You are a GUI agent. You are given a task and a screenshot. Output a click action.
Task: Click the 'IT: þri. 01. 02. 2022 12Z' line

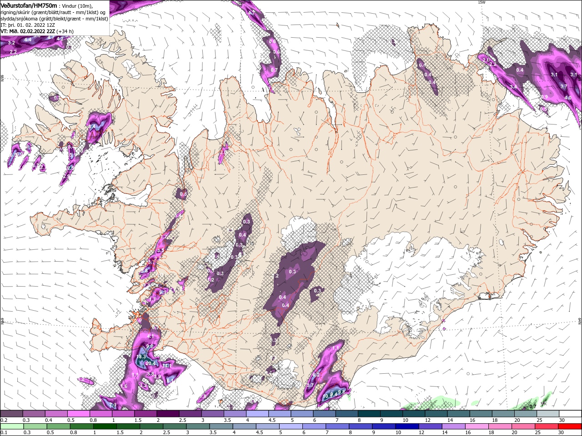[29, 25]
